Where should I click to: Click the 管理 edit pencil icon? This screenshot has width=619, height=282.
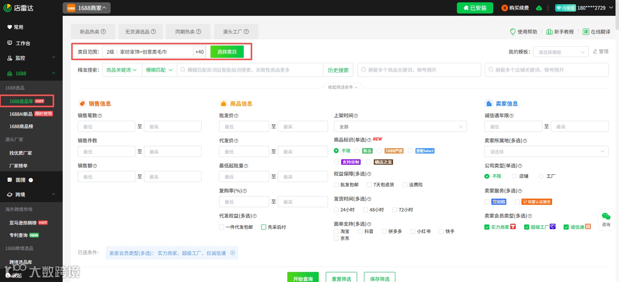(595, 51)
